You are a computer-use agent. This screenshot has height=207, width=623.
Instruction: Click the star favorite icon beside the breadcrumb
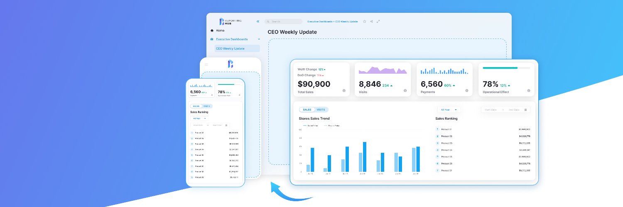365,21
